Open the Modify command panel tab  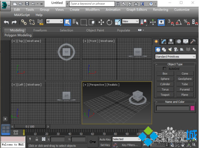164,42
